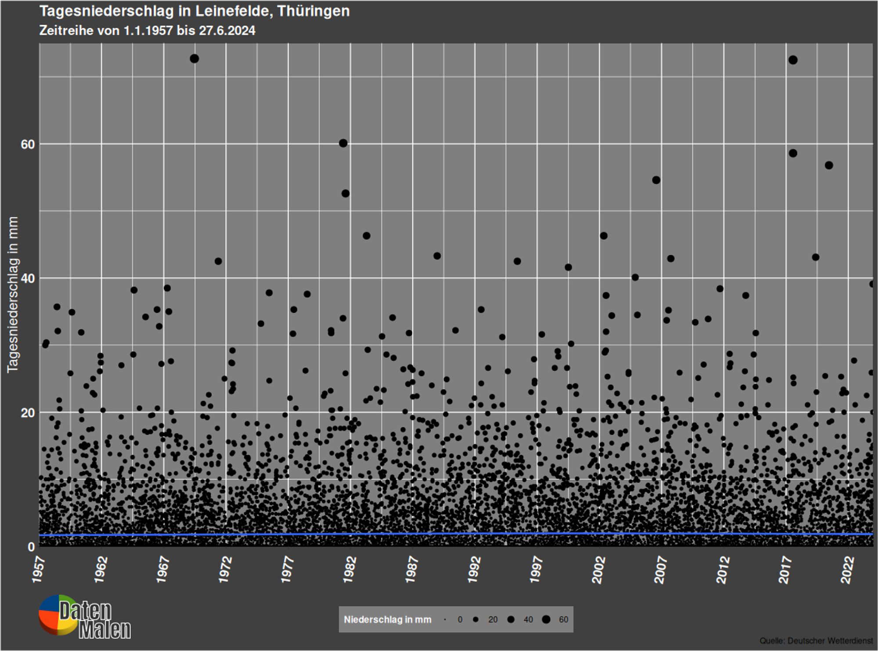Click the highest data point near 1969
This screenshot has height=651, width=878.
tap(194, 59)
